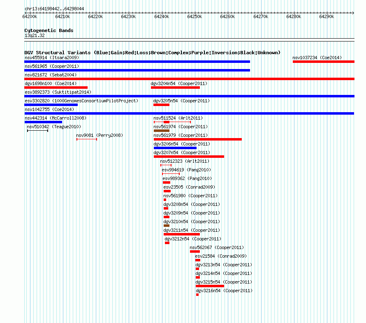Select the blue bar under nsv442314
The image size is (366, 323).
43,122
